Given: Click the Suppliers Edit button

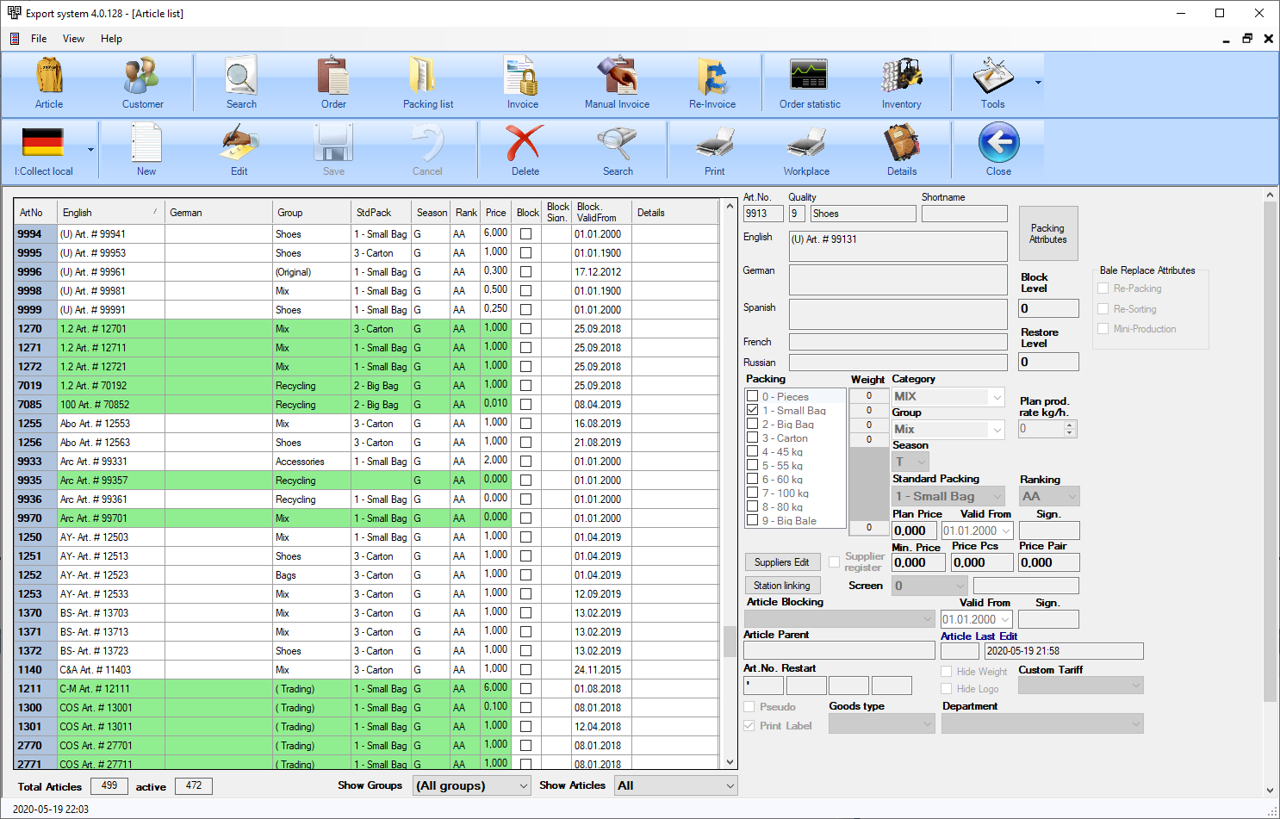Looking at the screenshot, I should pos(781,562).
